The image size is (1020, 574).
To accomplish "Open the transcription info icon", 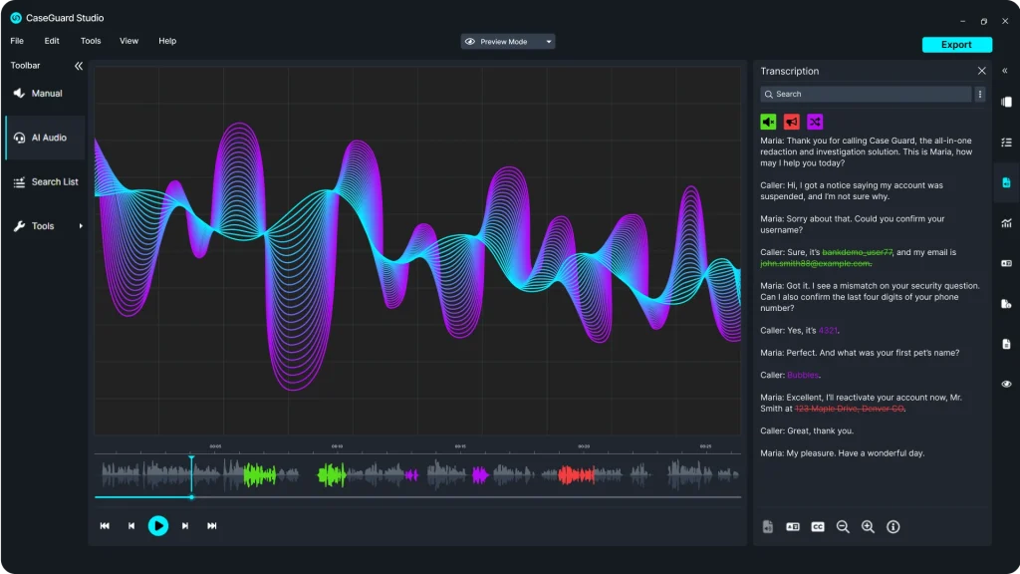I will [892, 527].
